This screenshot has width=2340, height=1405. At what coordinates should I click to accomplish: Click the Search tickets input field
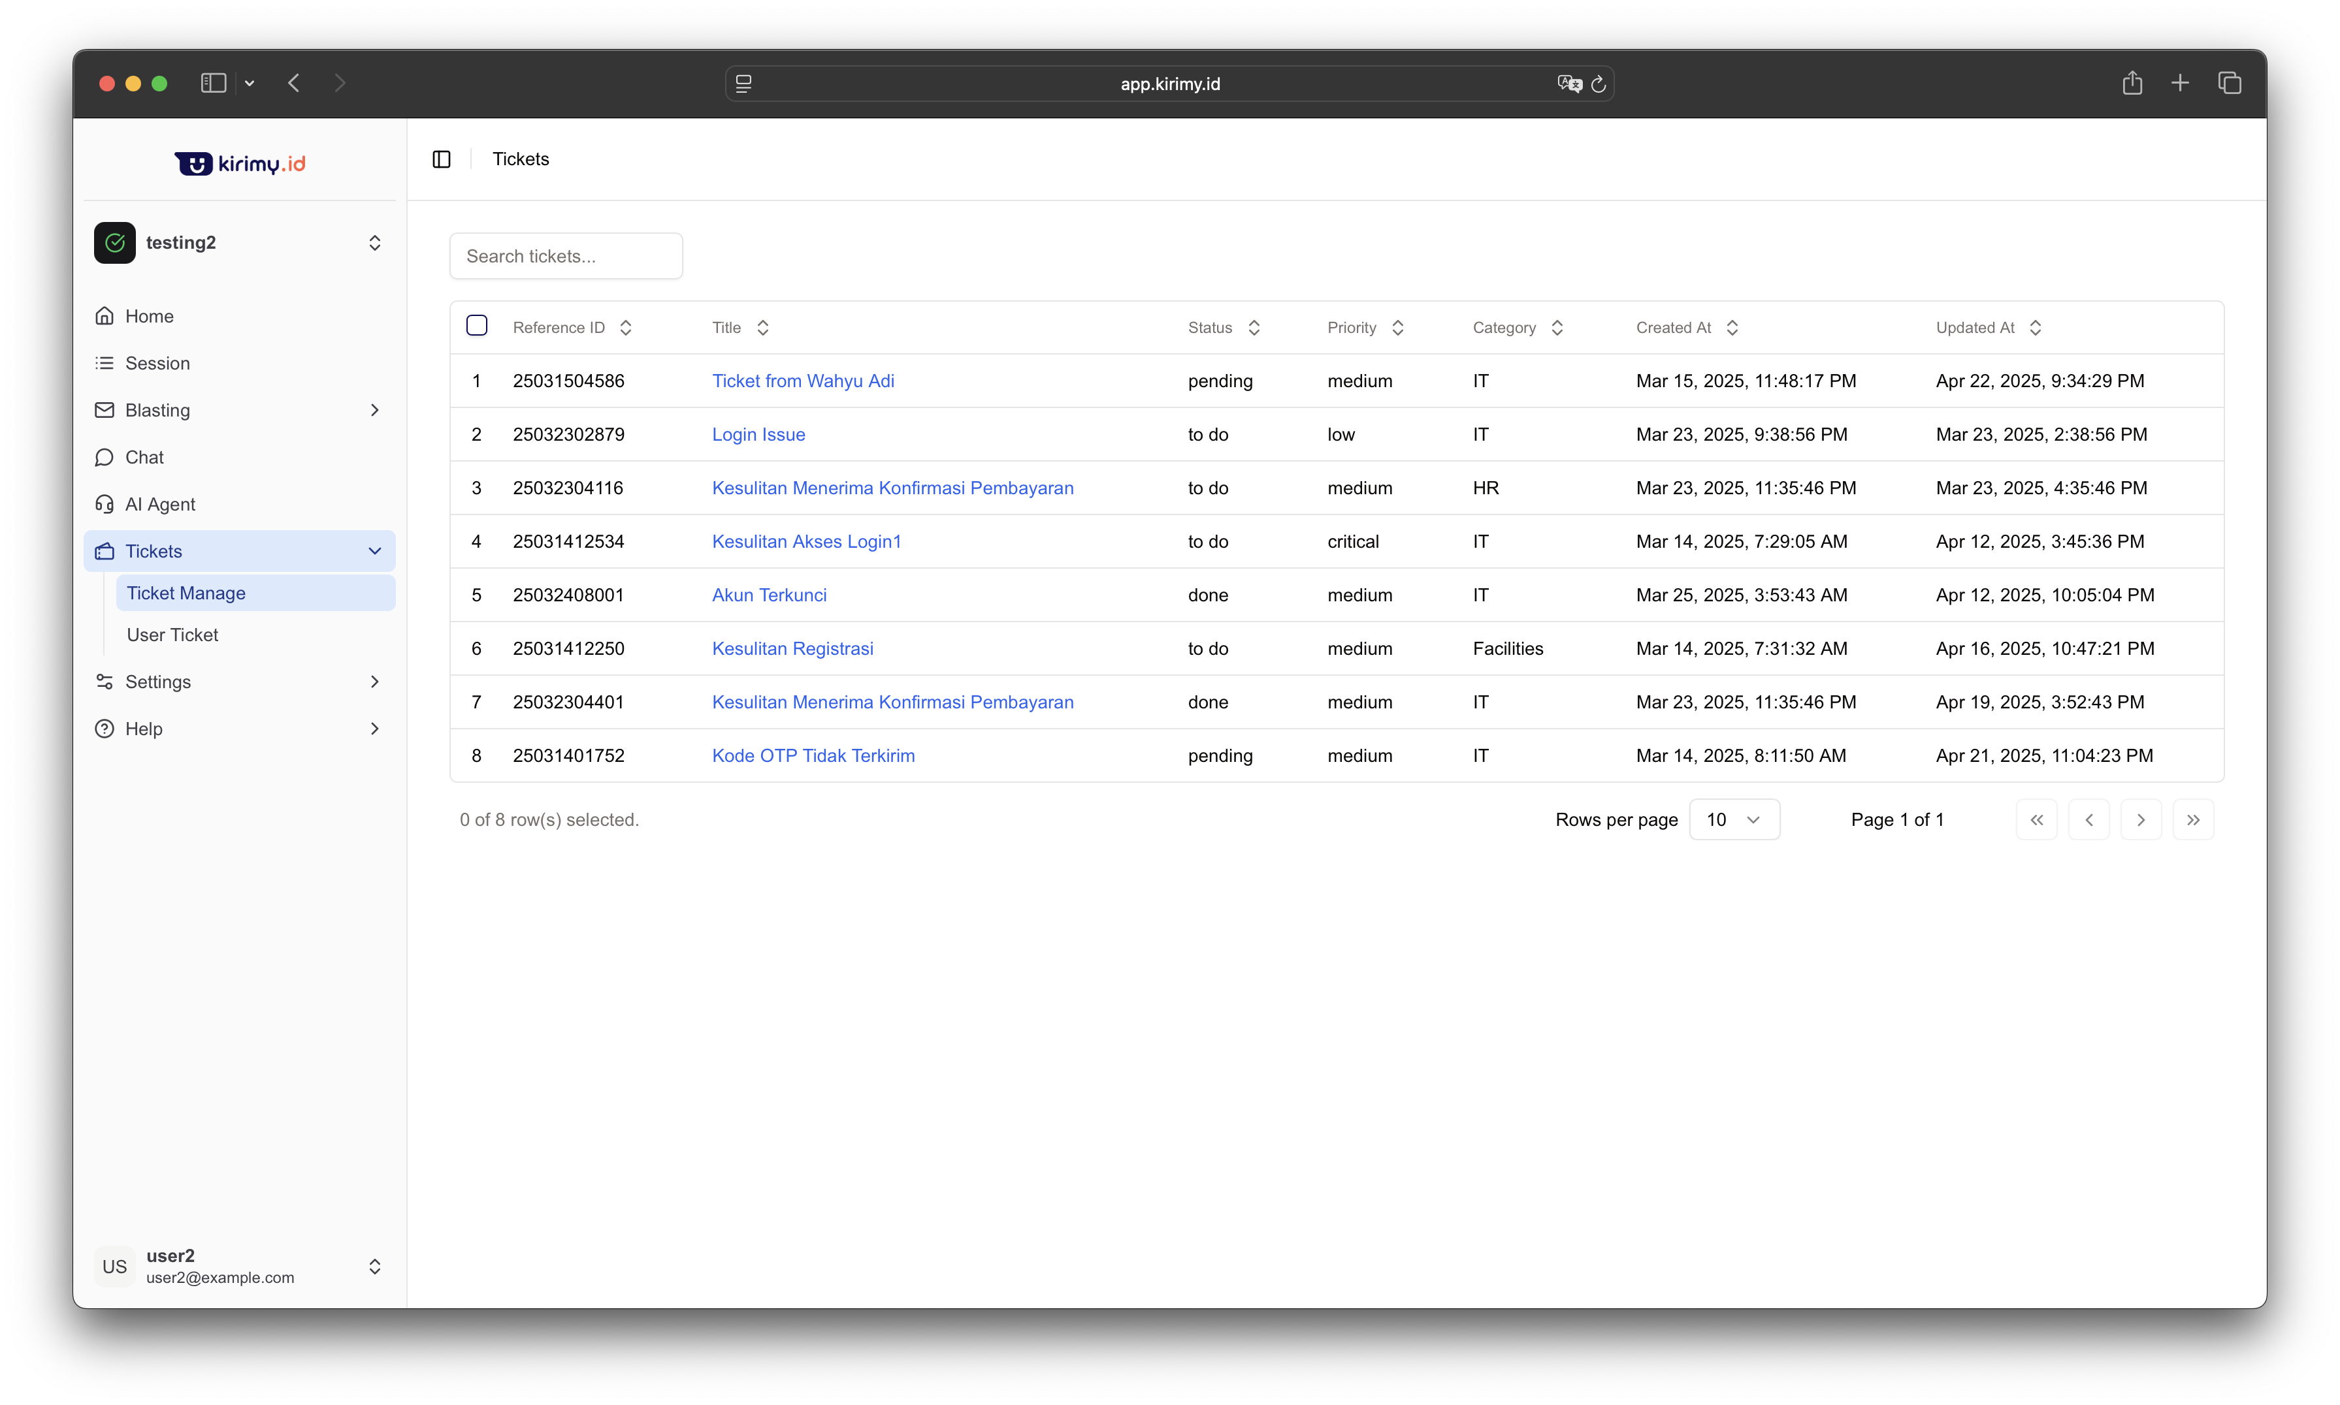click(x=566, y=257)
